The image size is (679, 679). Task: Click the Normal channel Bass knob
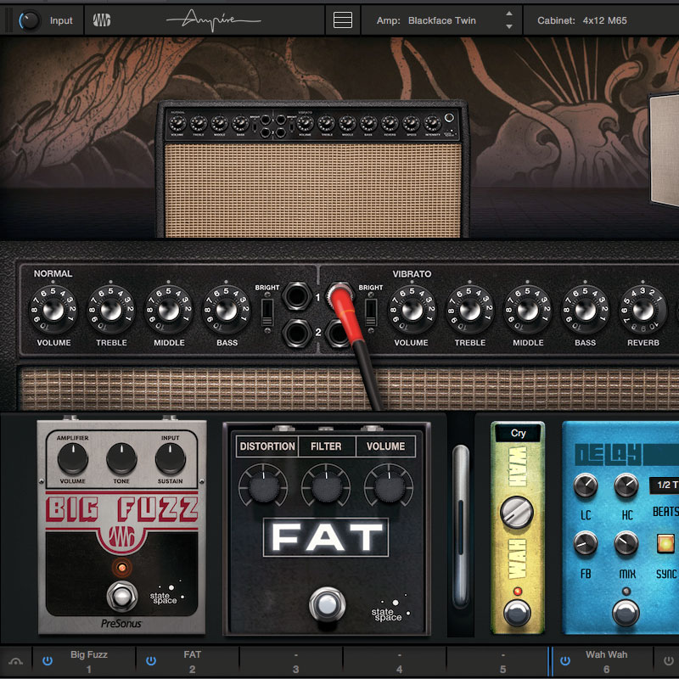tap(227, 310)
